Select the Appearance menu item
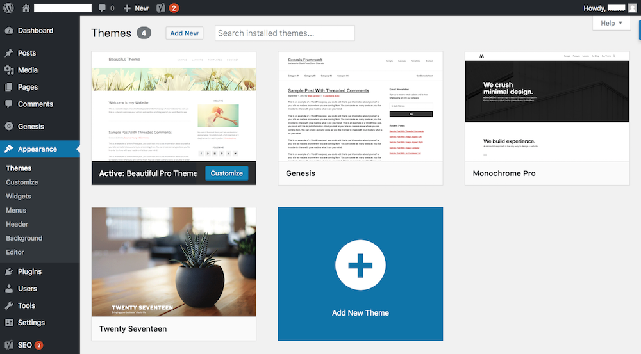 [x=40, y=149]
